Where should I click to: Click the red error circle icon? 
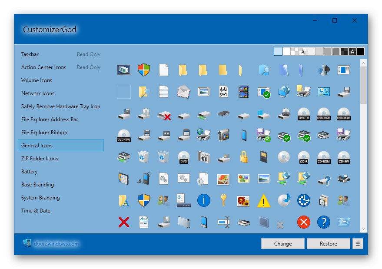point(303,222)
